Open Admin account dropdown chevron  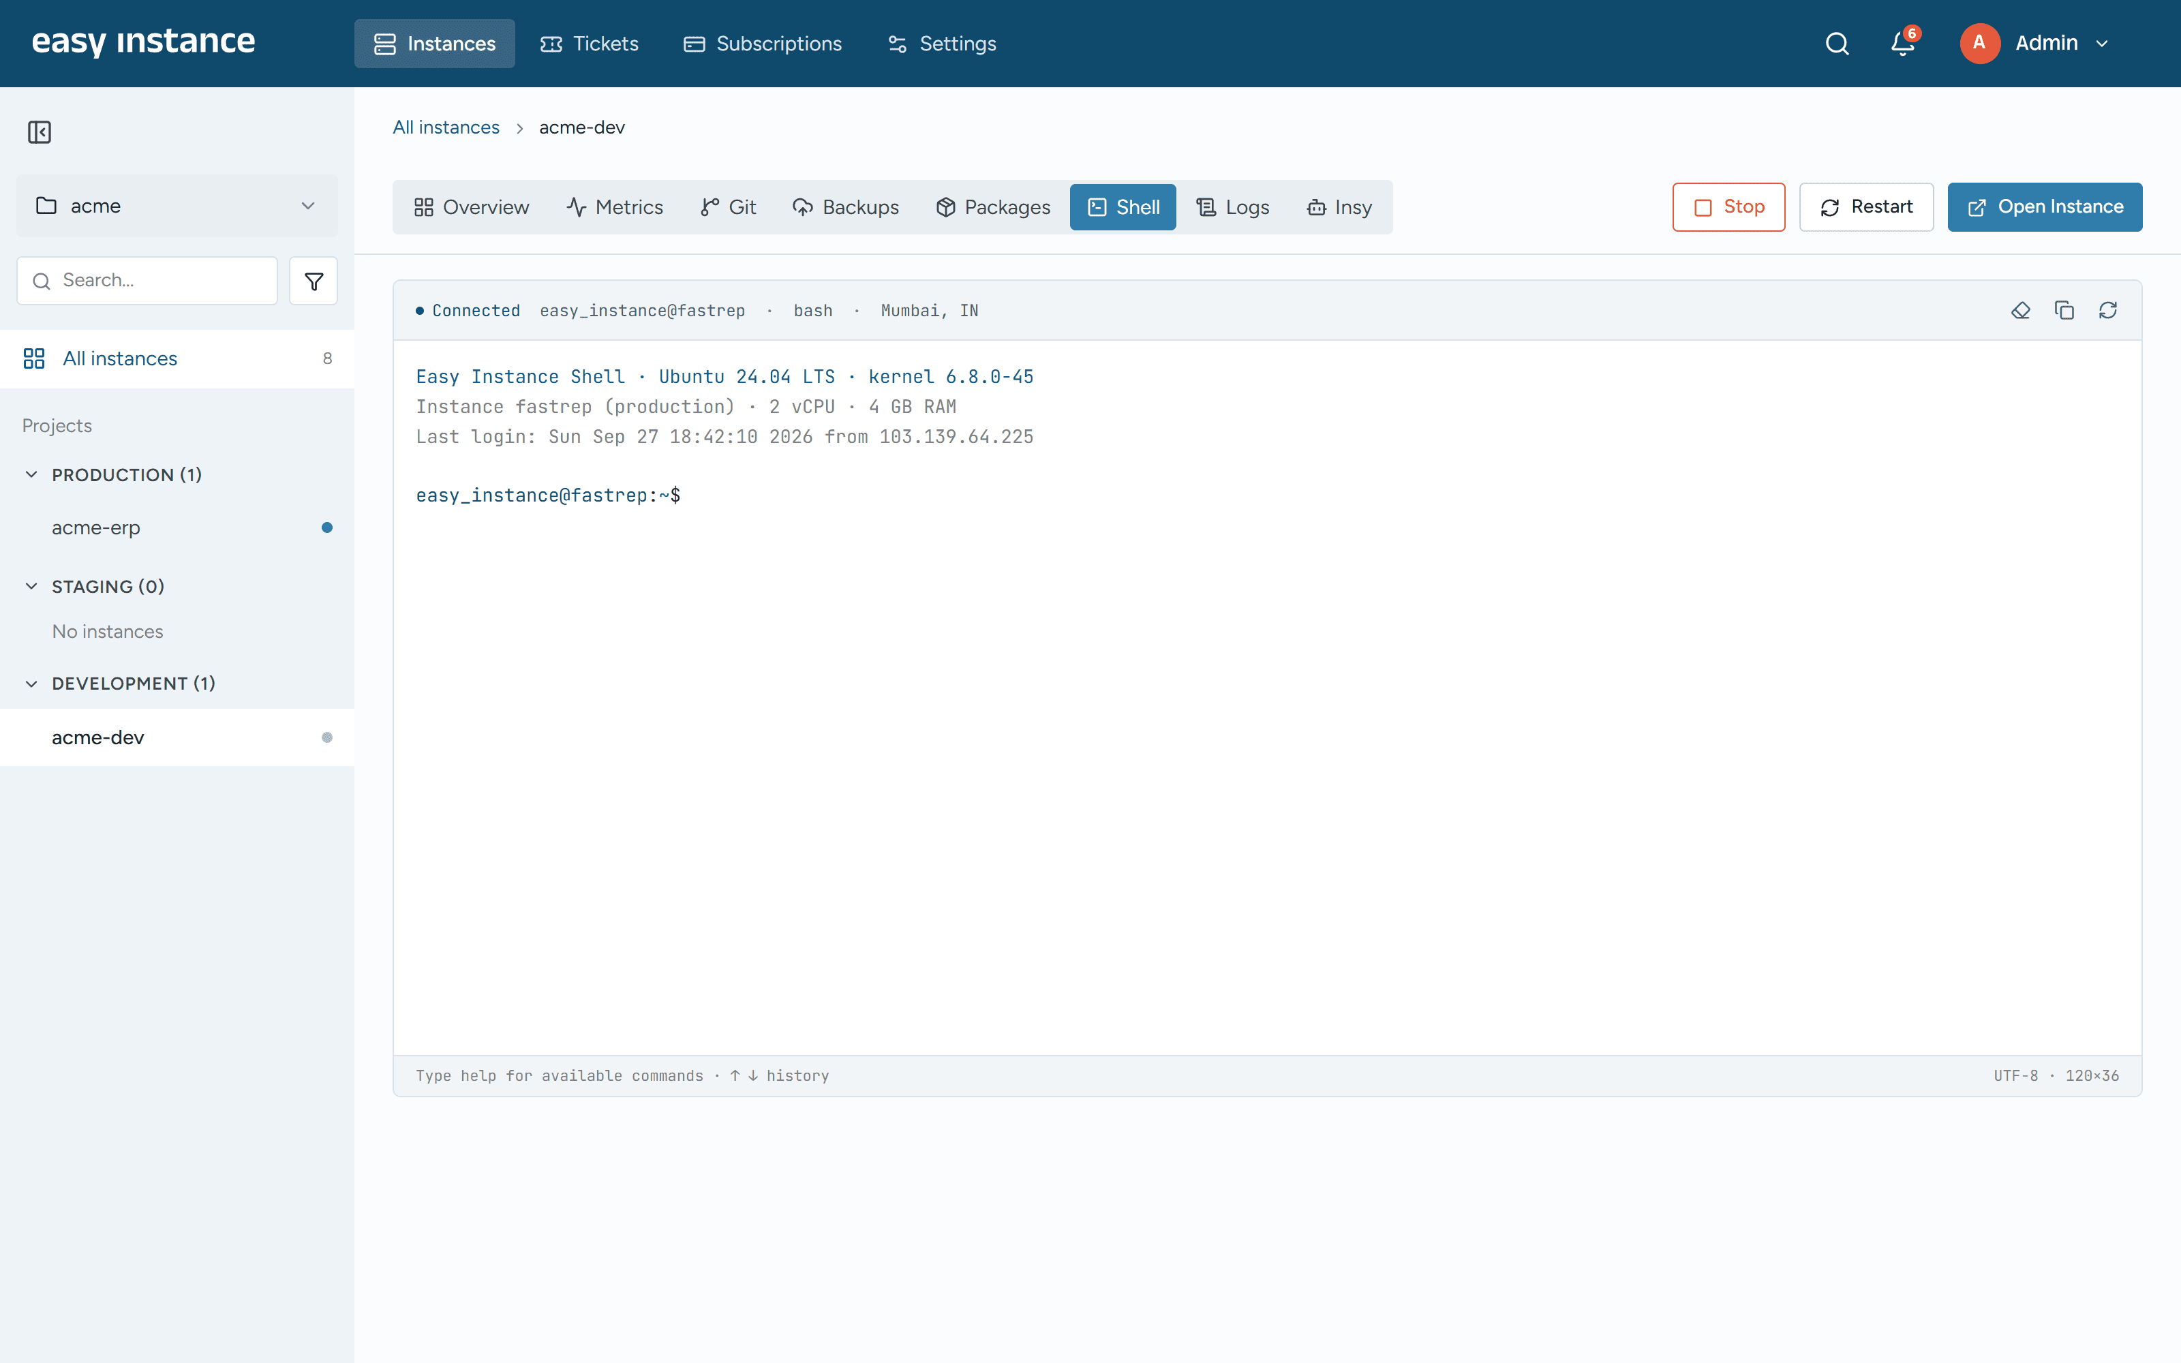point(2102,43)
